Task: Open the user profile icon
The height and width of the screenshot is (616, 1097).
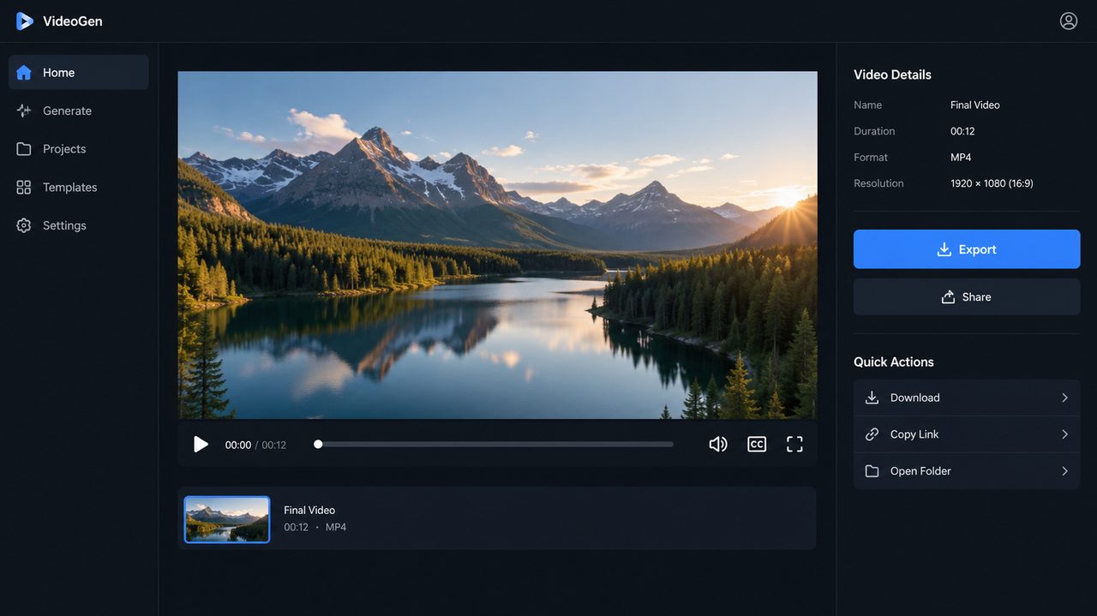Action: [x=1069, y=21]
